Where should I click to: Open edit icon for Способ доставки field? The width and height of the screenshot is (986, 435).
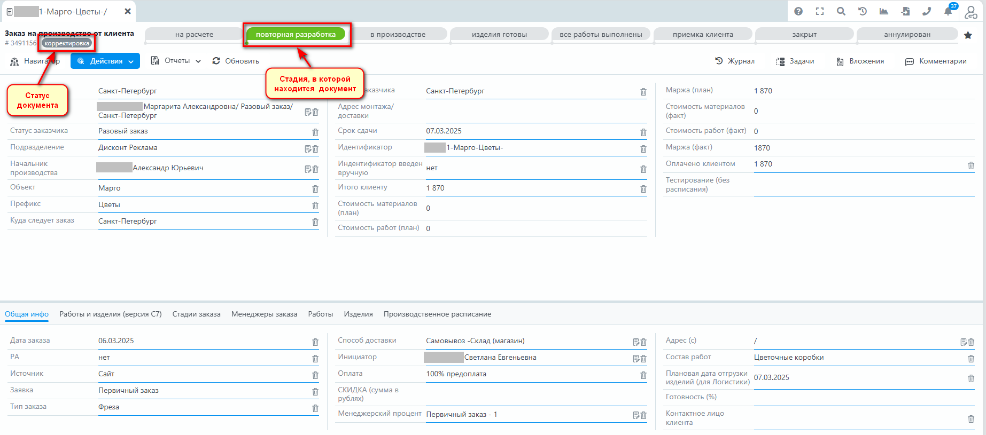636,342
